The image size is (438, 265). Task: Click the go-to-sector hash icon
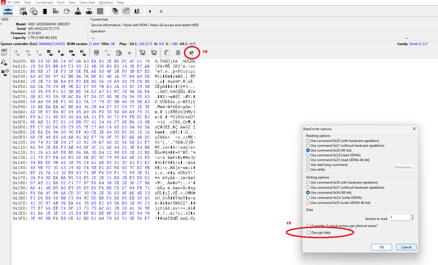point(49,52)
